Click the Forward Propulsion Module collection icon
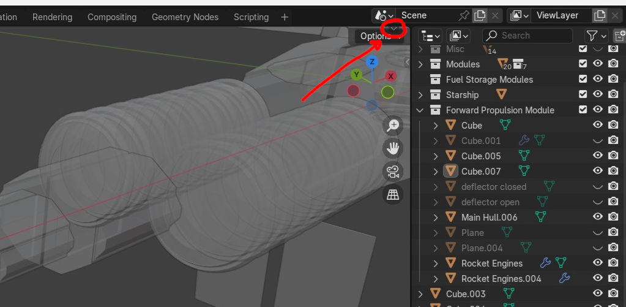 [435, 110]
